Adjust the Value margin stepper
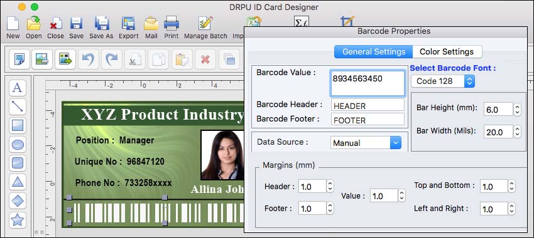Viewport: 534px width, 238px height. pyautogui.click(x=402, y=195)
